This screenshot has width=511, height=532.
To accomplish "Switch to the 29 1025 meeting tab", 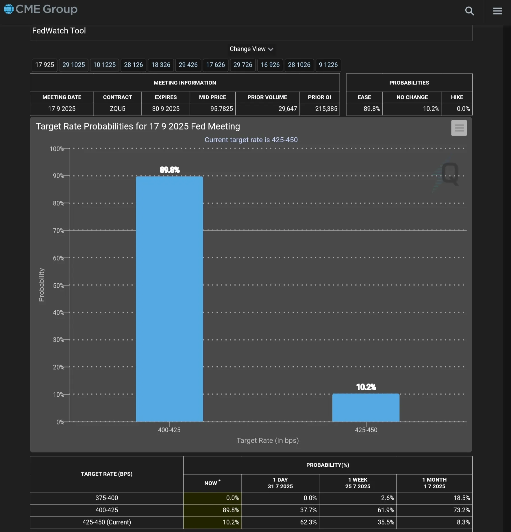I will (x=74, y=65).
